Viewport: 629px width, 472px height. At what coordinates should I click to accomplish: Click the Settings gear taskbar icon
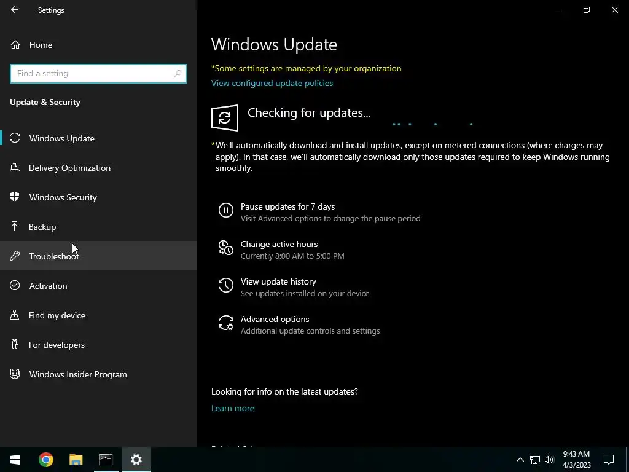pos(136,460)
